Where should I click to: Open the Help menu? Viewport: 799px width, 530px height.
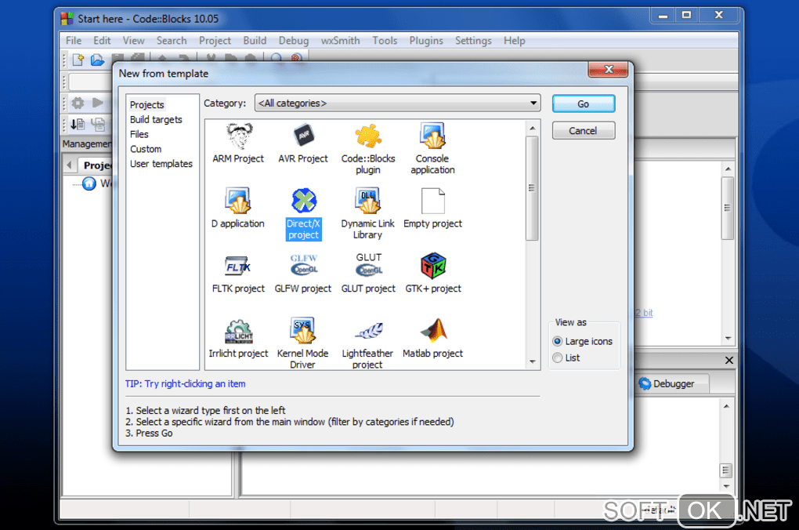click(514, 40)
